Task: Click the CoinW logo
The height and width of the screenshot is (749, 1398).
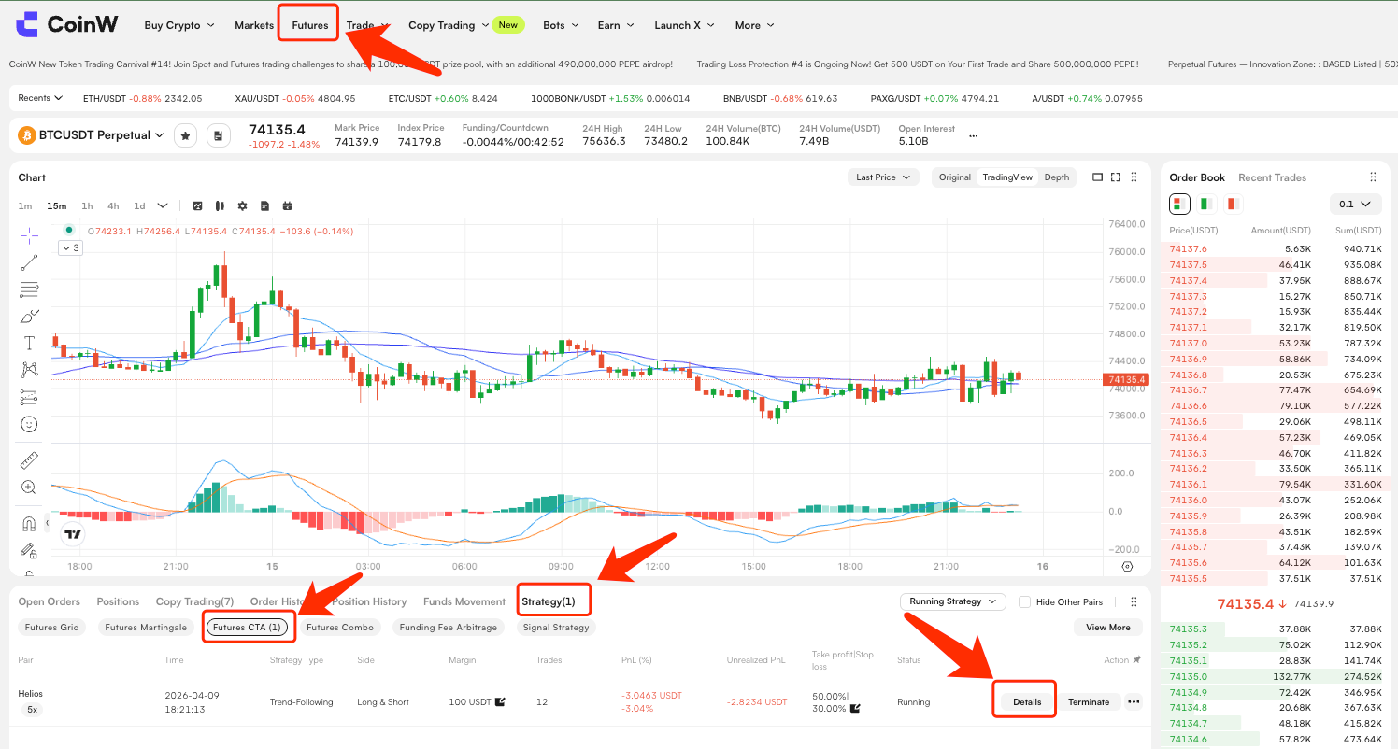Action: coord(67,24)
